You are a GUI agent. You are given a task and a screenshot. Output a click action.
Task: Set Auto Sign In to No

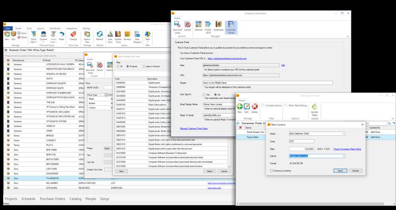point(215,95)
